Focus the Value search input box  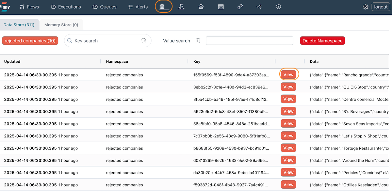(249, 41)
